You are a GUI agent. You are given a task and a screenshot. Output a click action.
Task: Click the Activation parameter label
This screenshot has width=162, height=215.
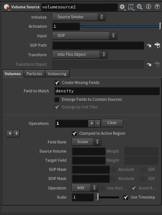(38, 26)
